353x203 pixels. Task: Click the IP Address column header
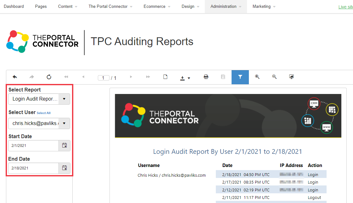(291, 165)
